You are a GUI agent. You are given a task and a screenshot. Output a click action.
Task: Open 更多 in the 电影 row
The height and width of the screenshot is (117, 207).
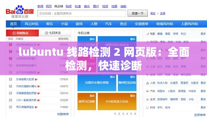[203, 34]
